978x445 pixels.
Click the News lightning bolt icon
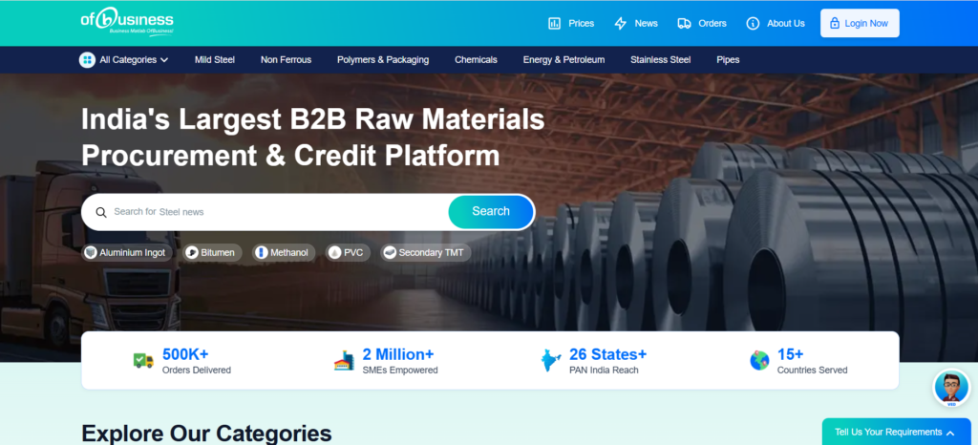tap(620, 24)
